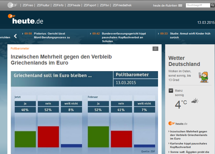Click the Politbarometer chart image
Screen dimensions: 215x154
click(84, 112)
